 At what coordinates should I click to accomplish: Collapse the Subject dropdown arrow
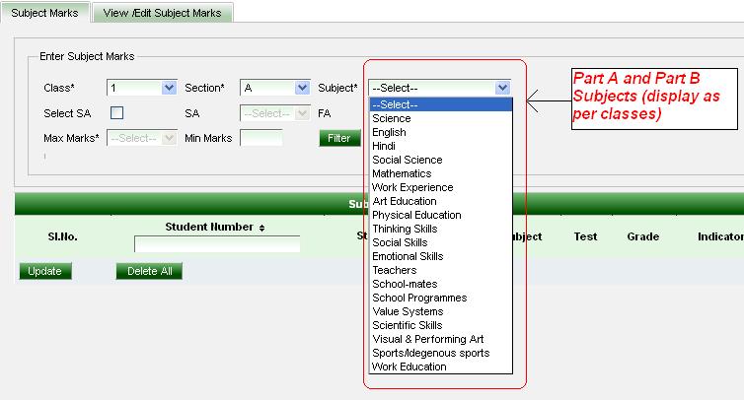[x=503, y=88]
